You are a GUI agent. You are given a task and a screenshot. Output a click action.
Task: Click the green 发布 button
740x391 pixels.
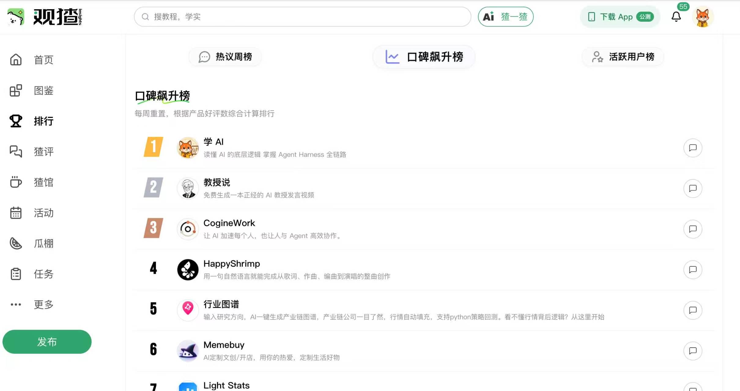47,342
